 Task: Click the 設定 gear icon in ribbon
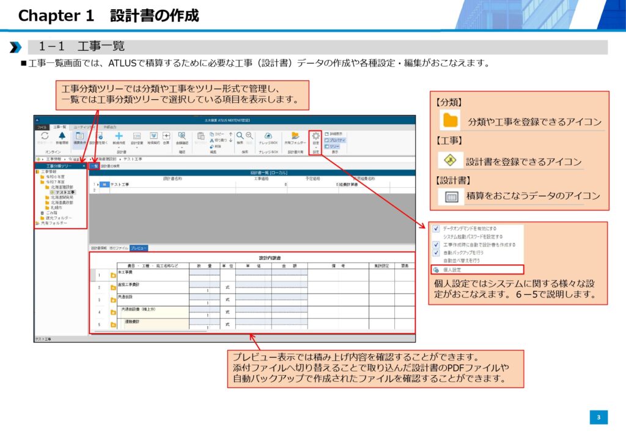[x=316, y=136]
